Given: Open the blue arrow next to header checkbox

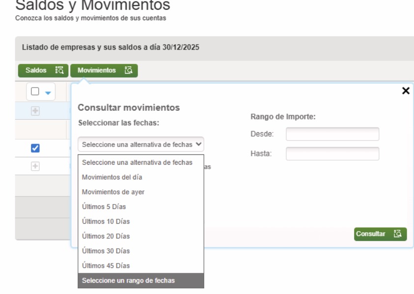Looking at the screenshot, I should tap(48, 92).
